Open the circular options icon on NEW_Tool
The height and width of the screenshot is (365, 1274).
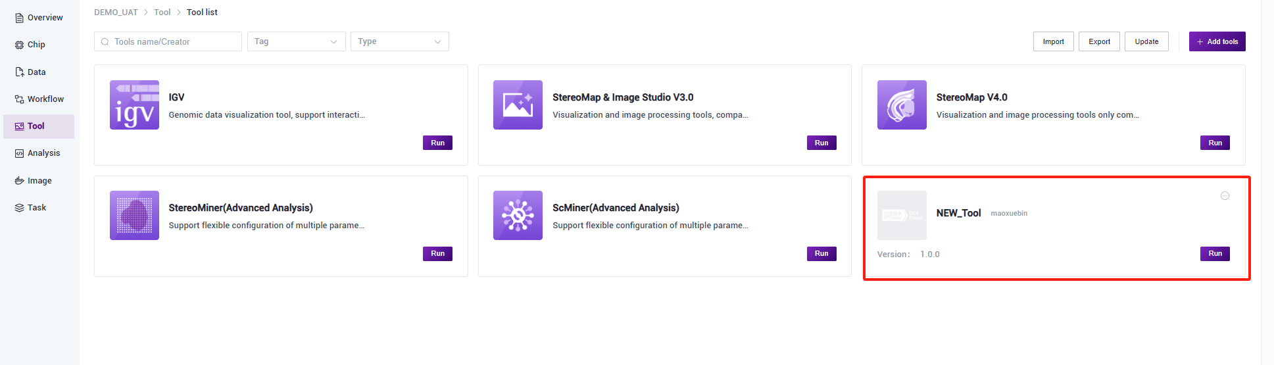tap(1225, 196)
